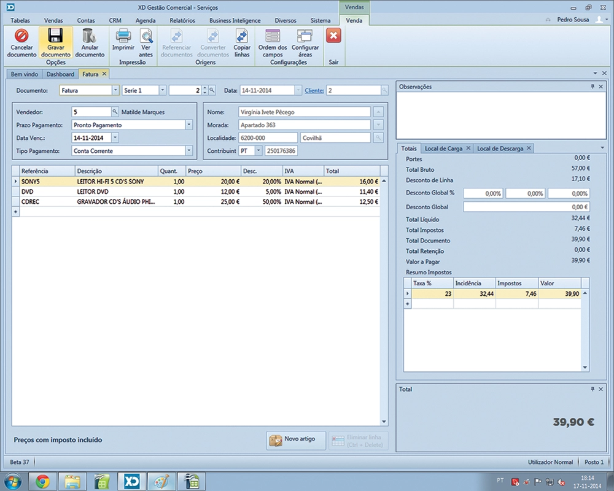Click Copiar linhas icon

242,36
